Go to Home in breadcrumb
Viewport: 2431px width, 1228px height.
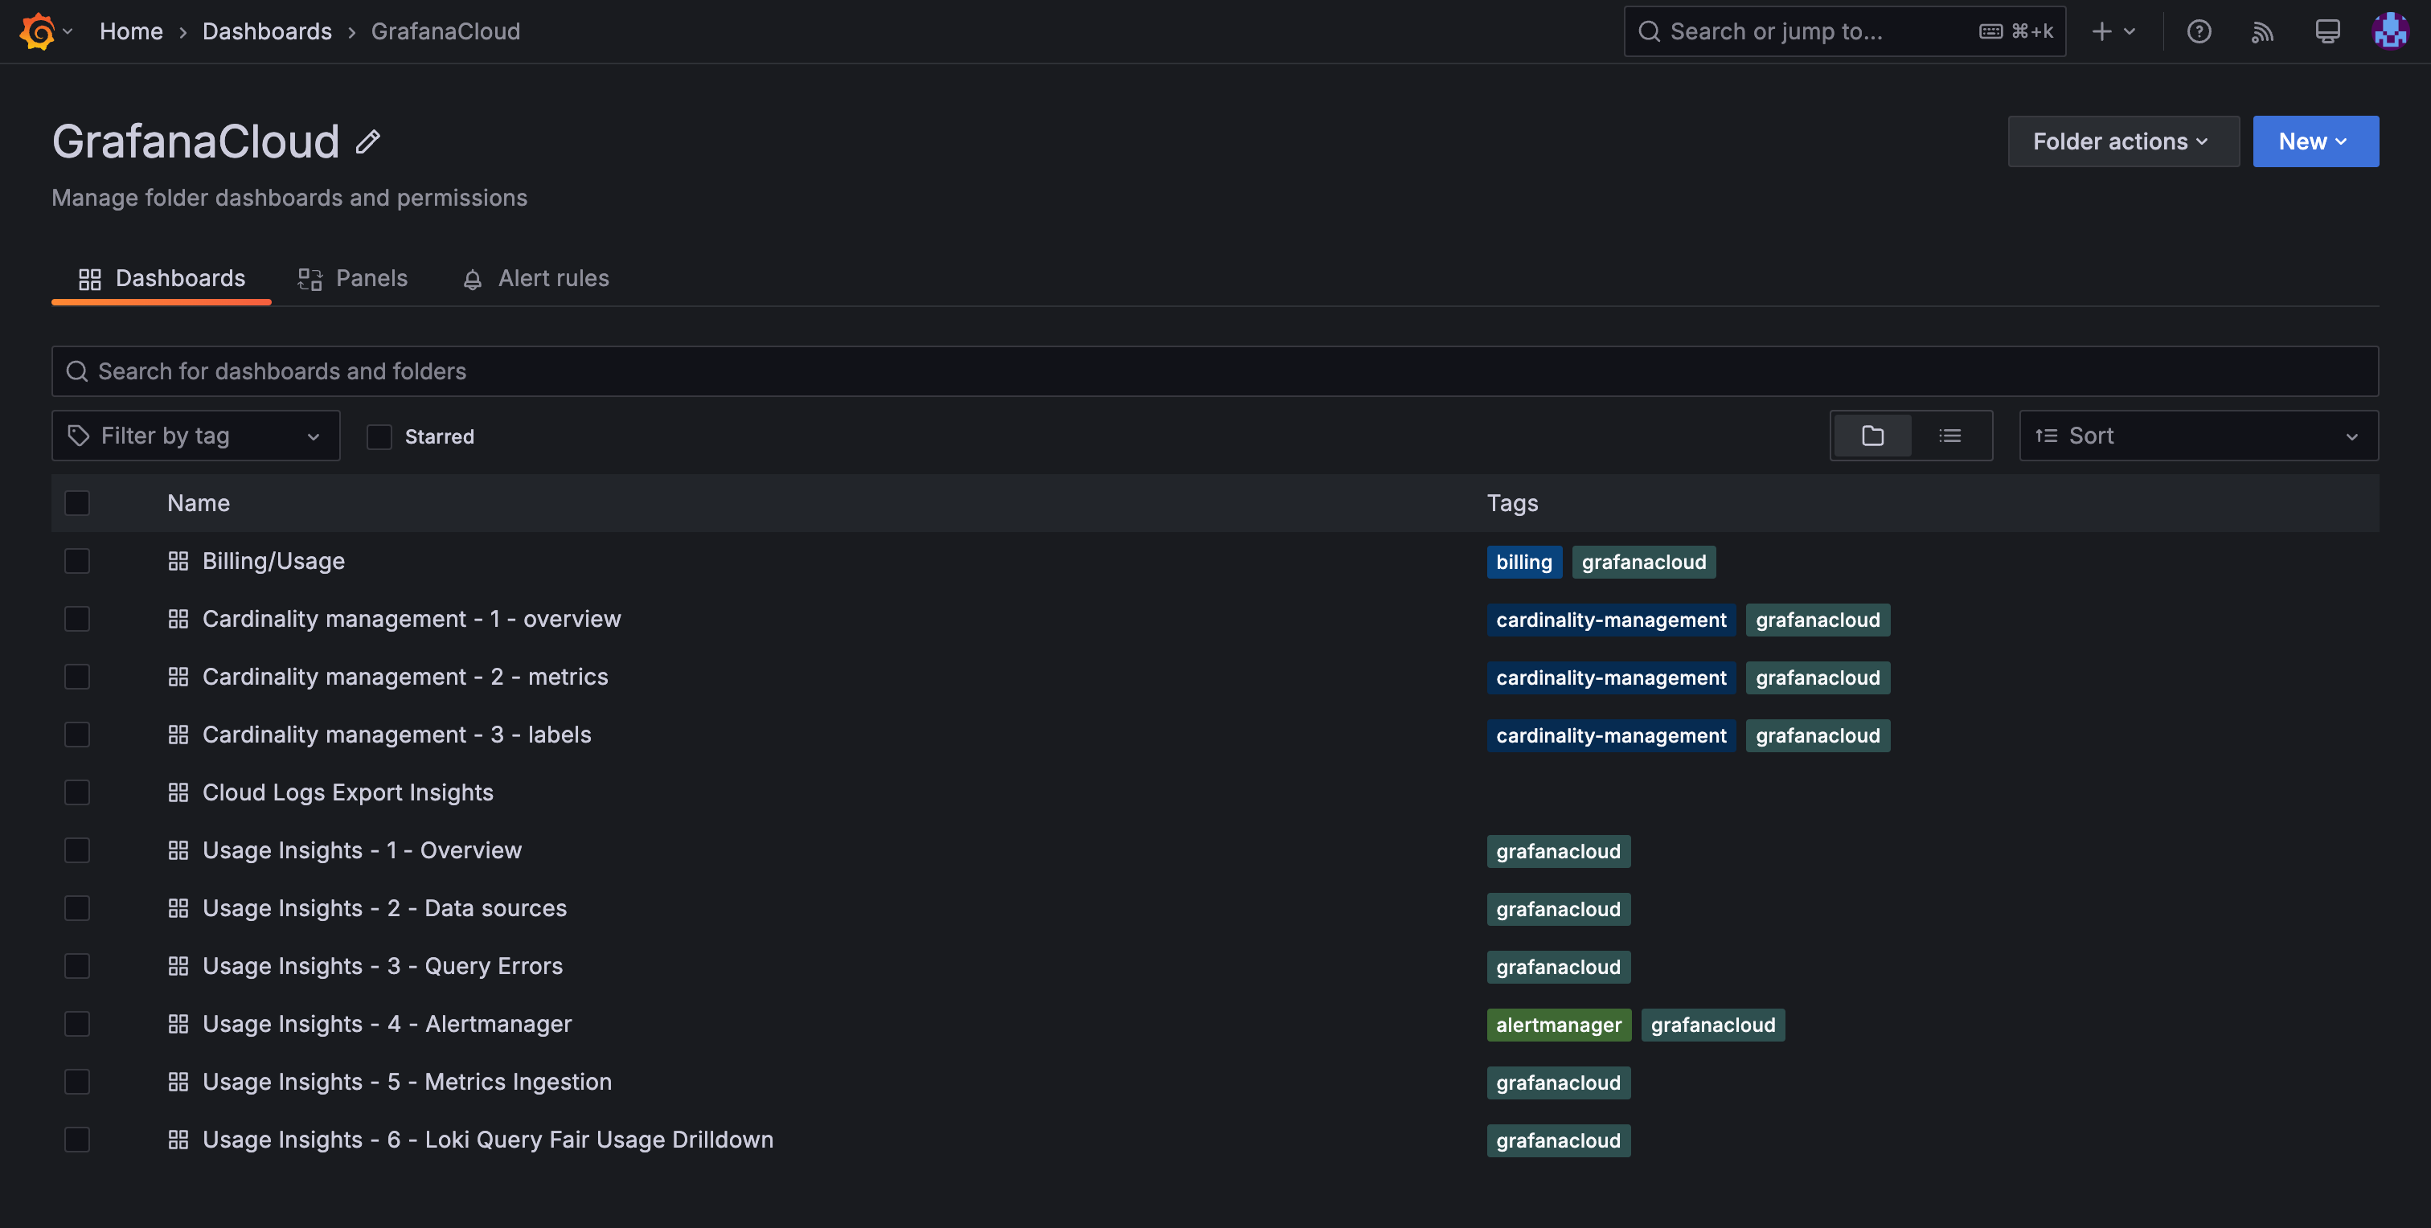coord(131,31)
